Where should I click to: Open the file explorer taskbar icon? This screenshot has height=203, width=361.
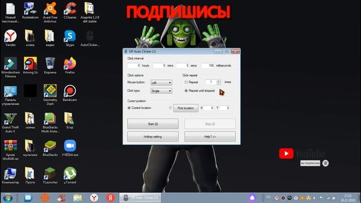click(x=78, y=198)
